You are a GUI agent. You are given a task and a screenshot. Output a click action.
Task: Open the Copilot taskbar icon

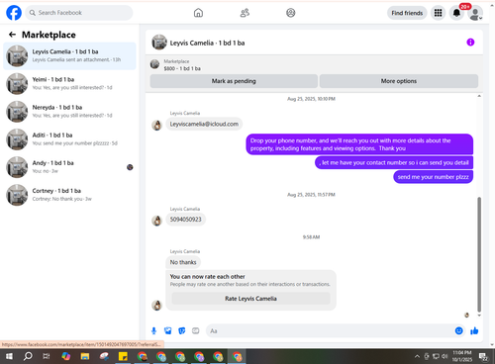[x=65, y=356]
